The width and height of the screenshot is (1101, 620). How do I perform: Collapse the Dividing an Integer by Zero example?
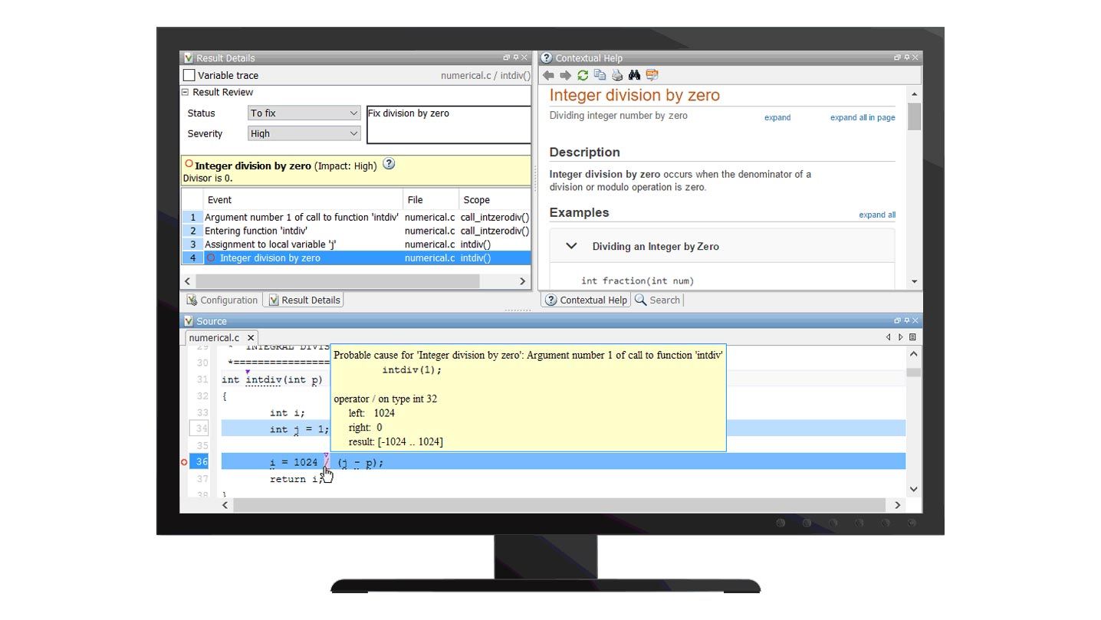tap(571, 246)
